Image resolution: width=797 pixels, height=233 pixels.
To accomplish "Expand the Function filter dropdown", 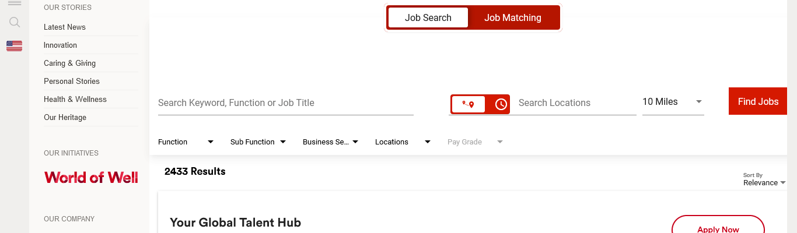I will click(x=186, y=142).
